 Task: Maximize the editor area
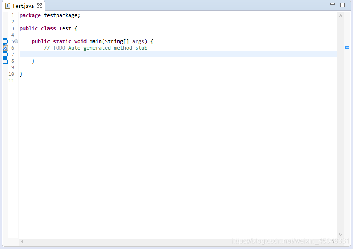pyautogui.click(x=343, y=5)
